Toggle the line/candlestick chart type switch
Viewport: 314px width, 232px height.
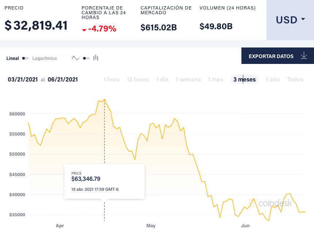[86, 58]
